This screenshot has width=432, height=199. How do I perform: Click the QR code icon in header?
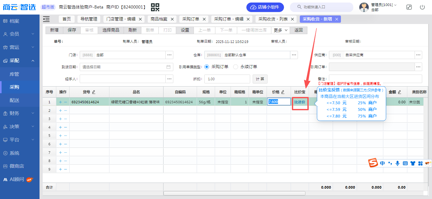tap(155, 7)
